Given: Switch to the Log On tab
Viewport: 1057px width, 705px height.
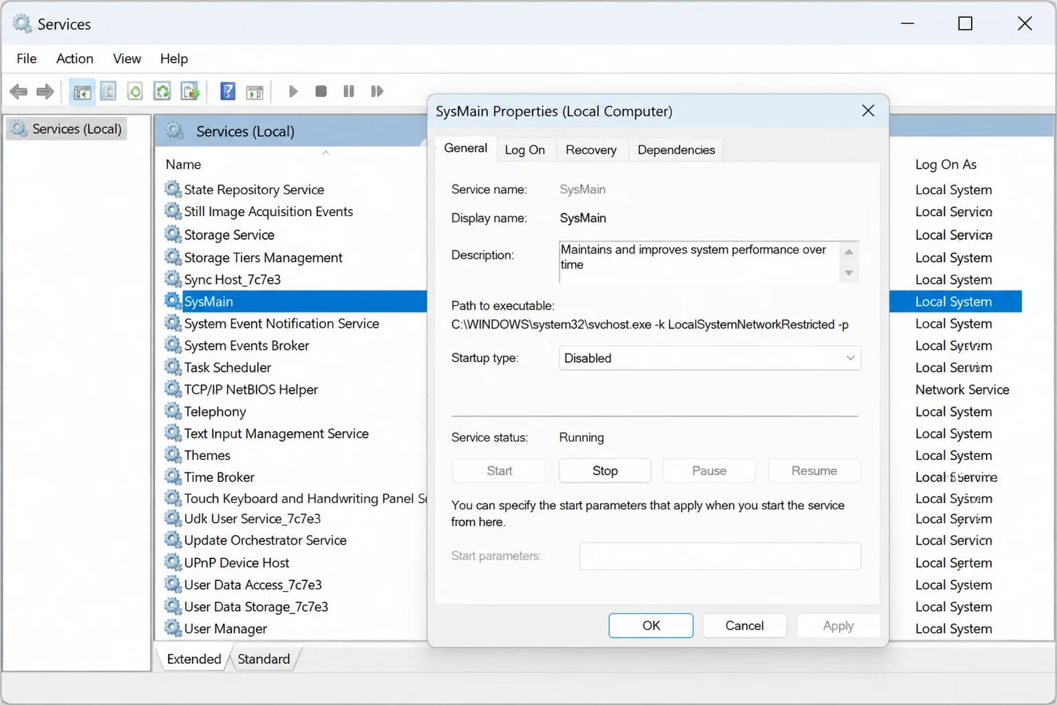Looking at the screenshot, I should [x=524, y=149].
